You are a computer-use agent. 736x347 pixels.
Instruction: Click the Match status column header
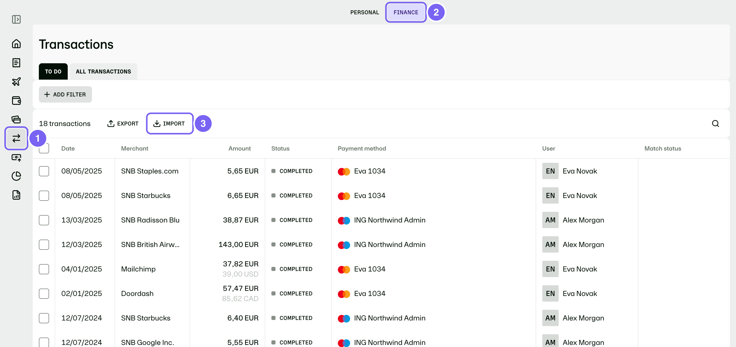(663, 148)
